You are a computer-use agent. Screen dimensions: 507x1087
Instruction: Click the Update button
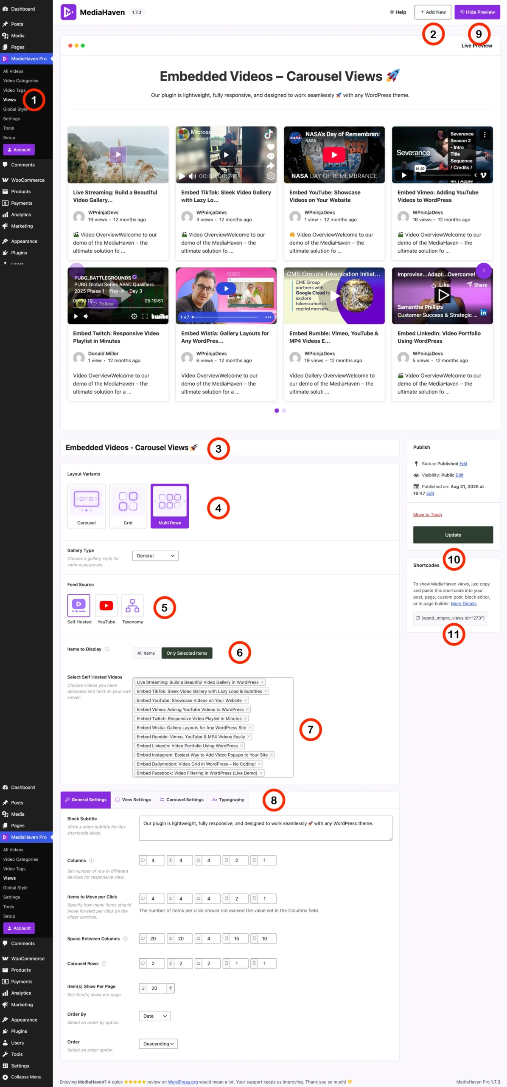point(453,535)
